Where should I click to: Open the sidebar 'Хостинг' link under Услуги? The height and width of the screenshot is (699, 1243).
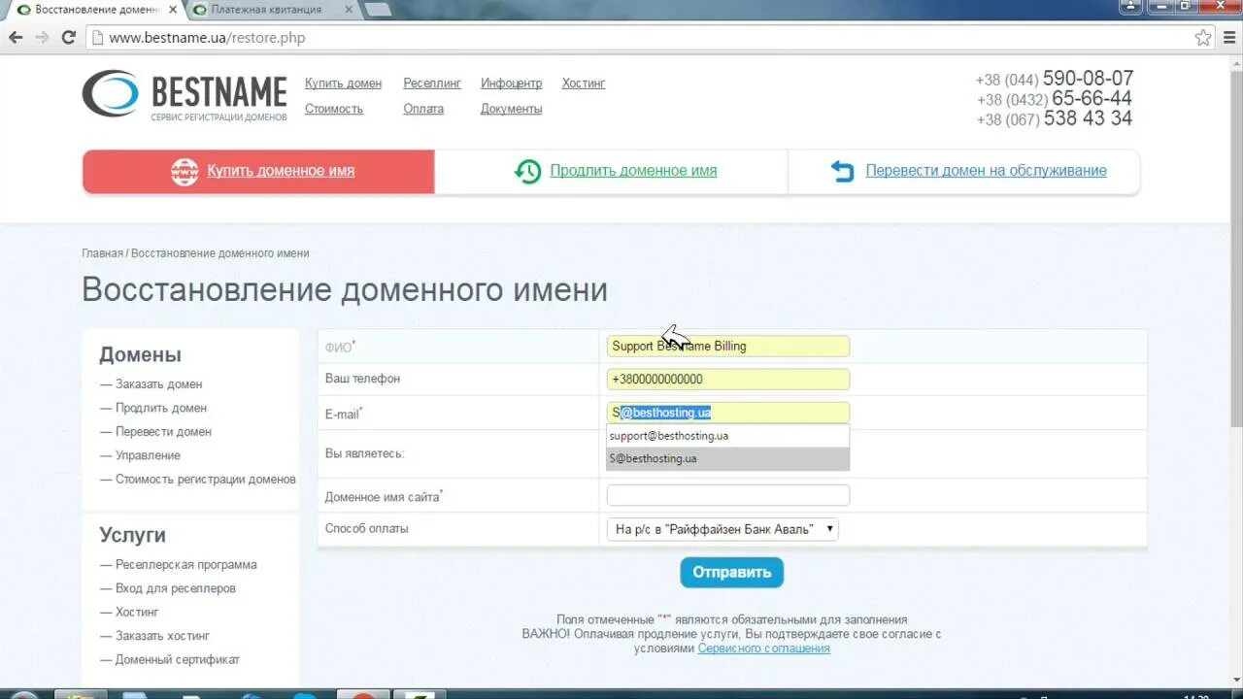137,613
